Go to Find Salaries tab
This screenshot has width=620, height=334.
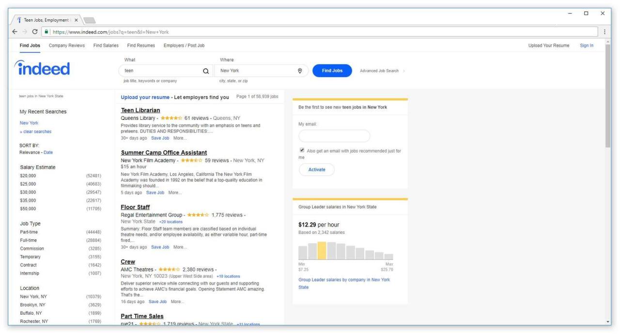(x=106, y=45)
